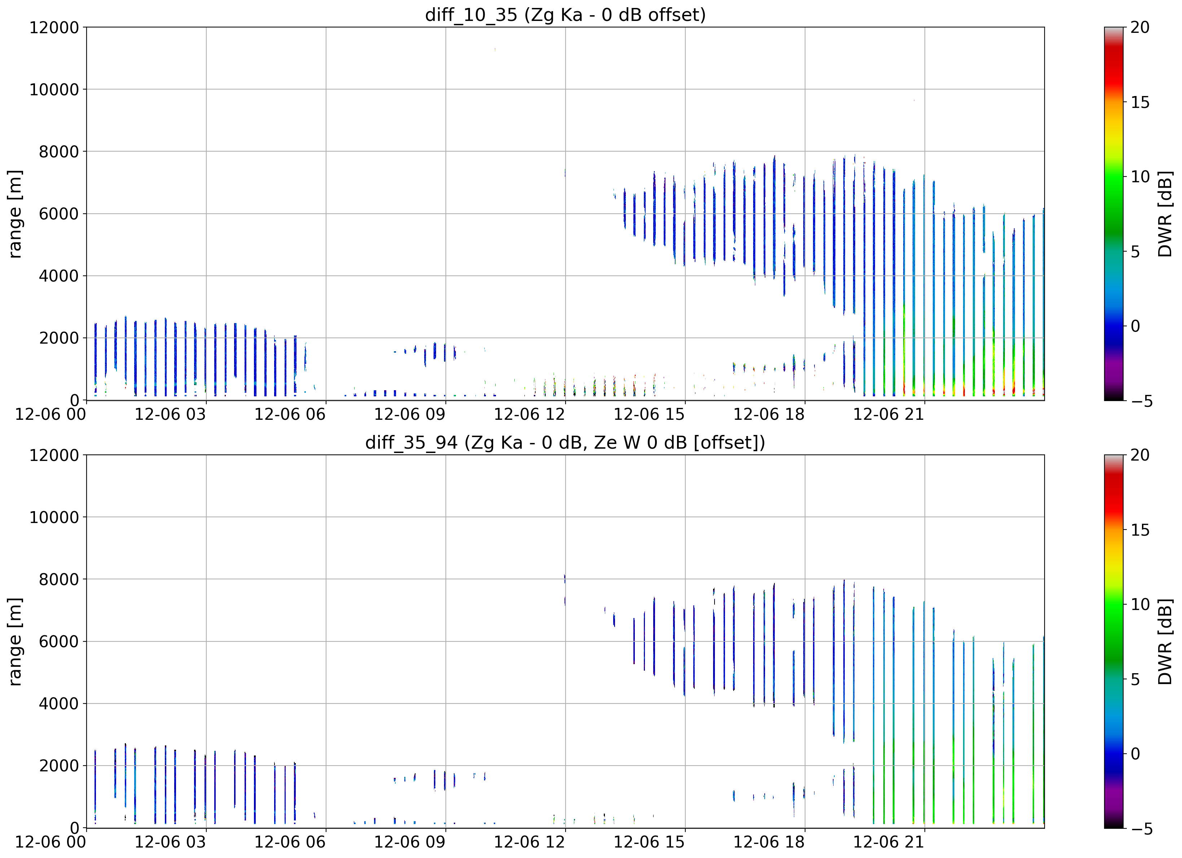Click the 15 tick label on the diff_10_35 colorbar

(1140, 102)
